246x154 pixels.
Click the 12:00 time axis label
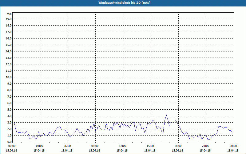coord(123,146)
